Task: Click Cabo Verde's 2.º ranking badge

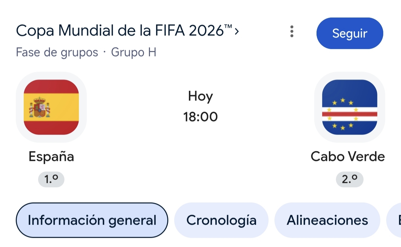Action: (350, 179)
